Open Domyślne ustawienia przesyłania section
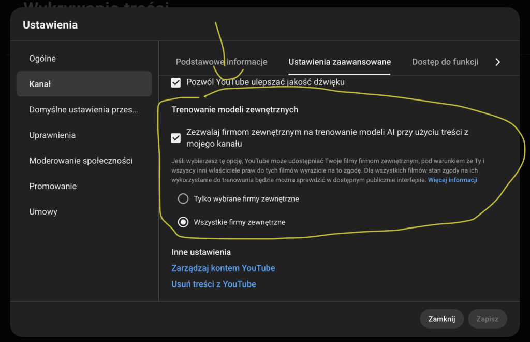The height and width of the screenshot is (342, 530). pyautogui.click(x=84, y=110)
